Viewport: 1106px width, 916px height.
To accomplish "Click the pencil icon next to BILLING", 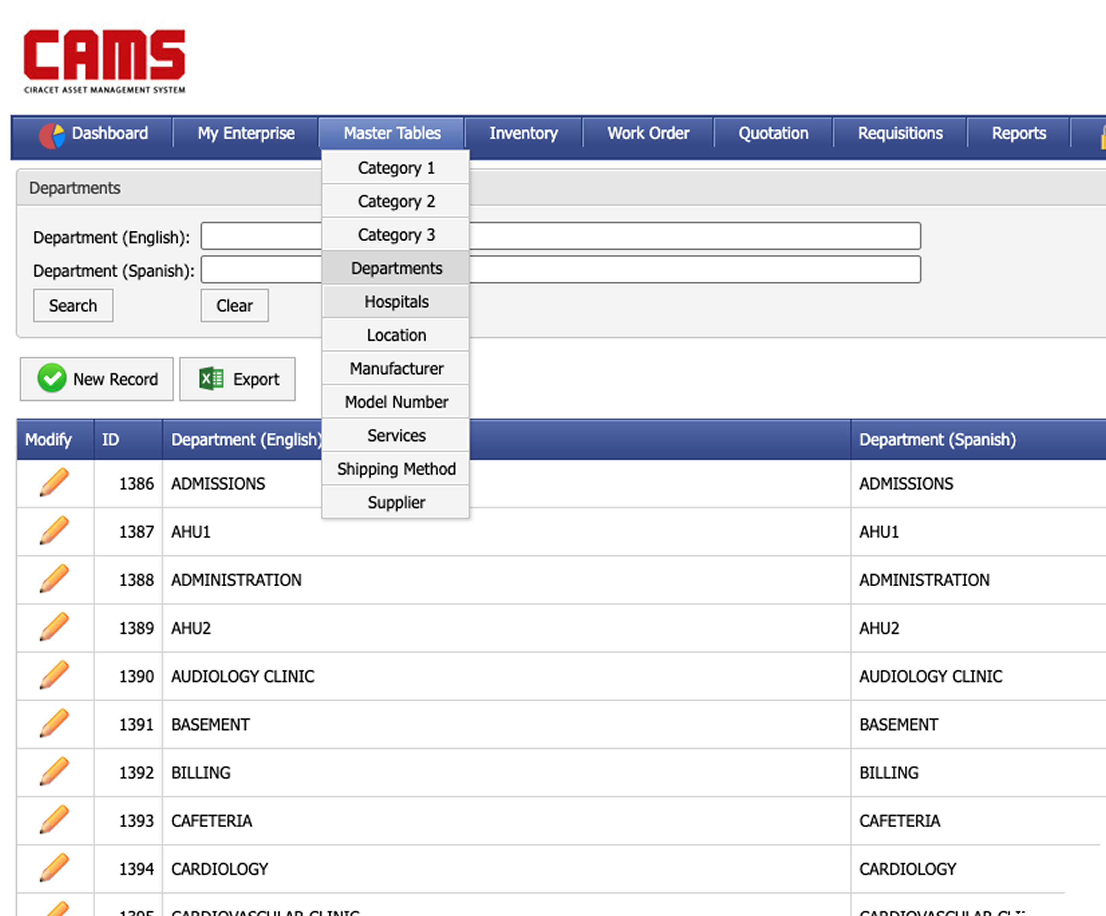I will [x=54, y=771].
